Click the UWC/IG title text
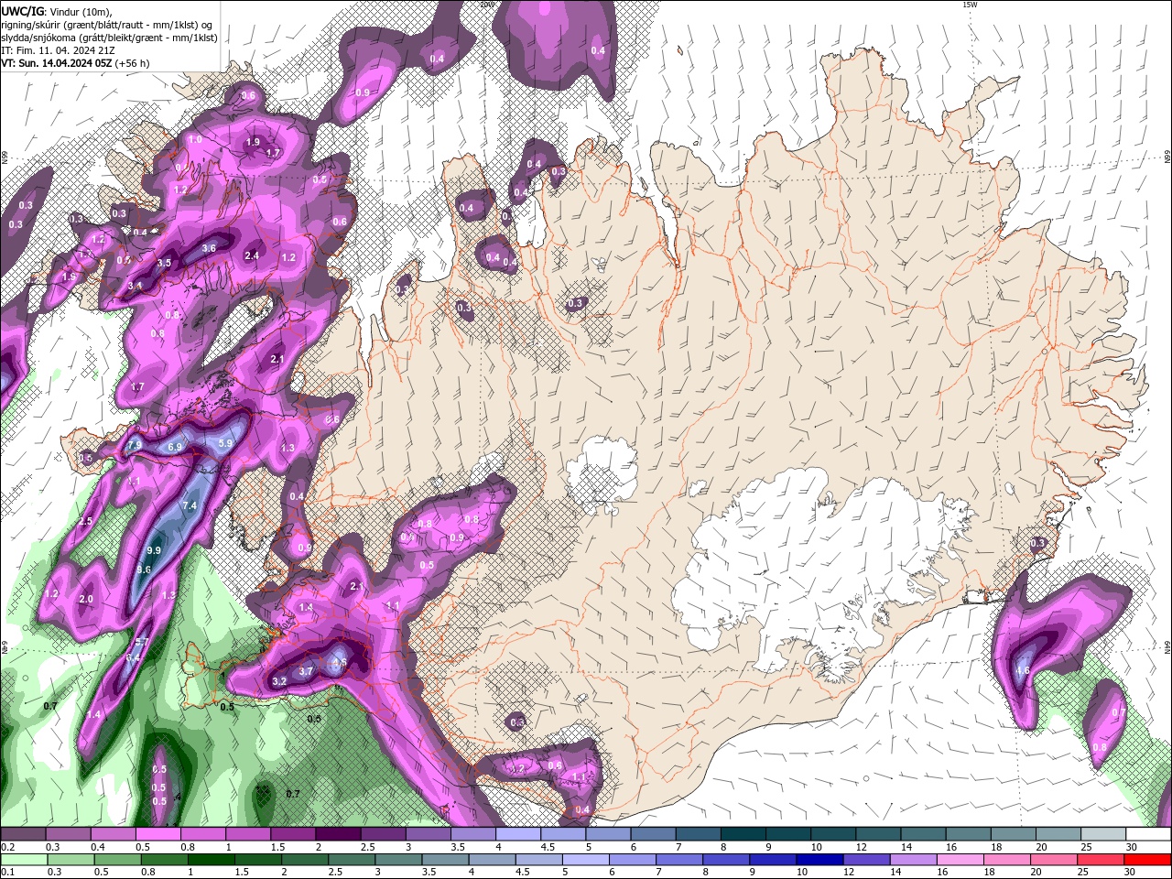 pos(23,10)
